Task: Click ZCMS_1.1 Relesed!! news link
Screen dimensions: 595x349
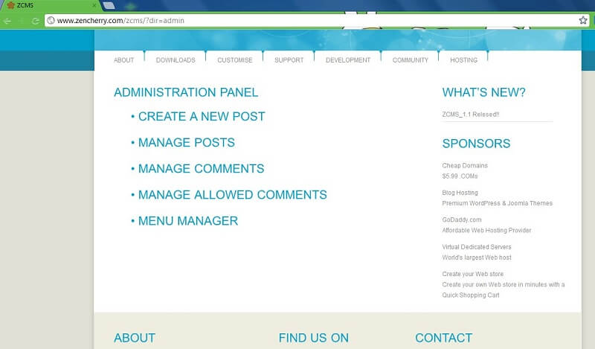Action: [471, 115]
